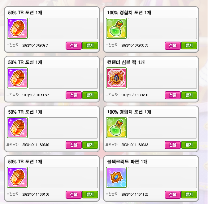Gift the 컨텐더 심볼 팩 with 선물

(173, 95)
